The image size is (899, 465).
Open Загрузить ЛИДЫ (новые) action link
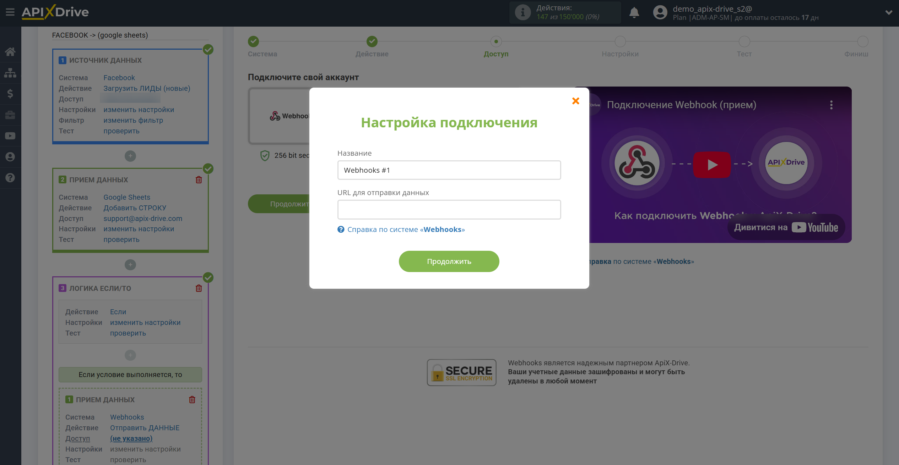click(x=147, y=88)
